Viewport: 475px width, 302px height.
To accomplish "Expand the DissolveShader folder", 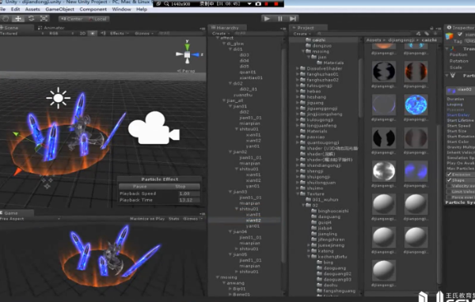I will point(298,69).
